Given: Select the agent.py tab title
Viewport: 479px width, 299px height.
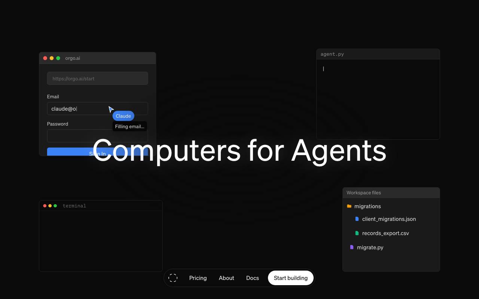Looking at the screenshot, I should pyautogui.click(x=332, y=54).
